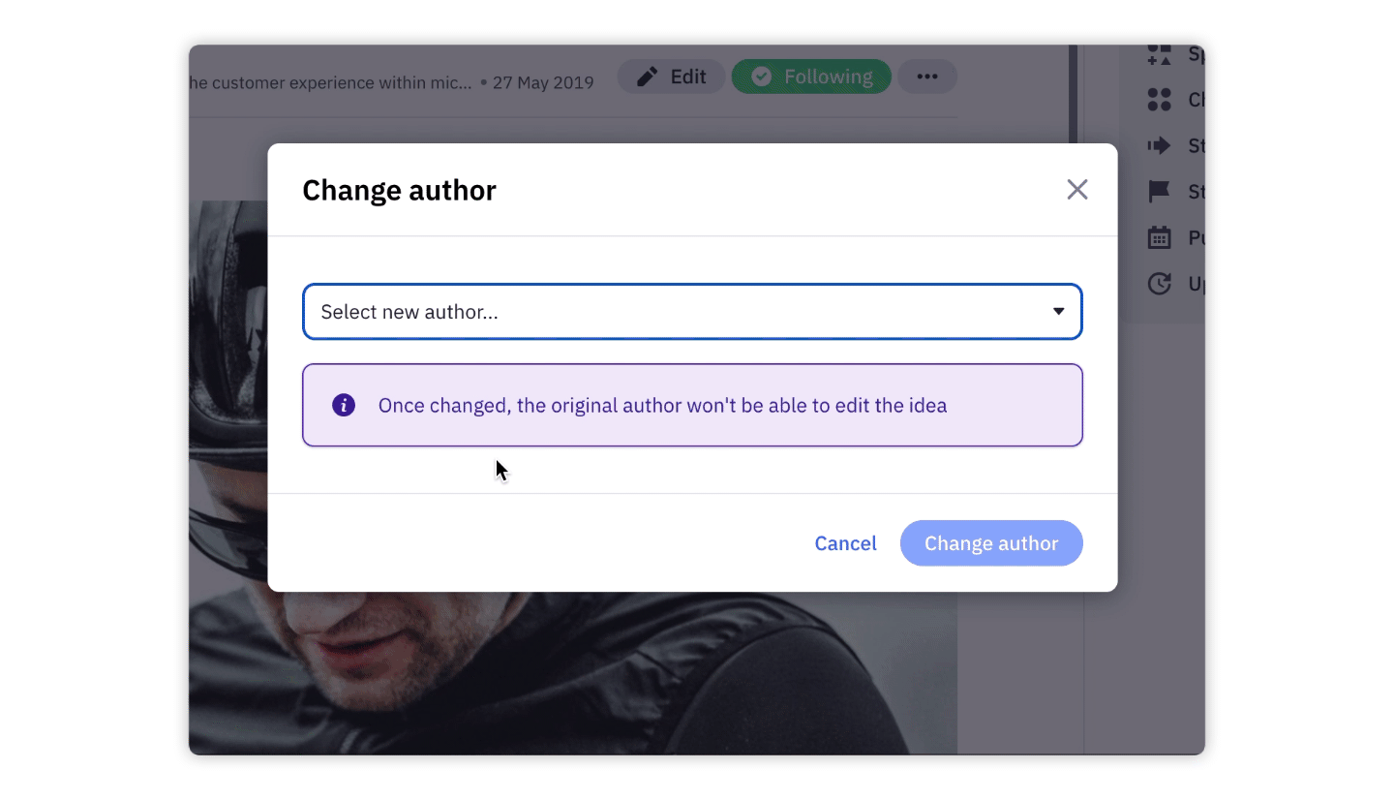This screenshot has width=1394, height=800.
Task: Click the four-dots grid icon in sidebar
Action: pos(1159,99)
